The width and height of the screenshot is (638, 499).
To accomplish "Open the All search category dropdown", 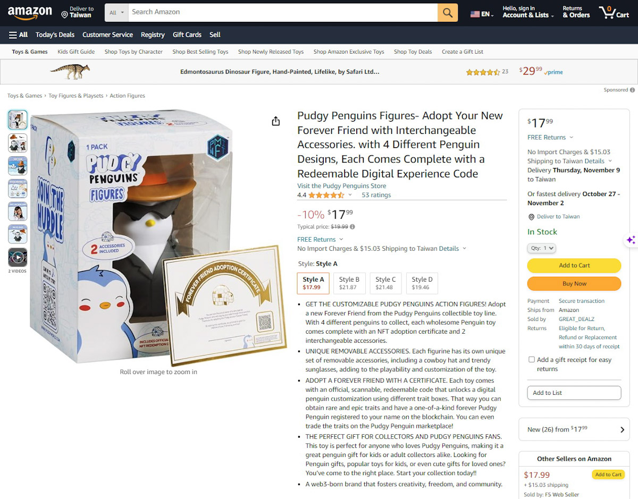I will pos(116,13).
